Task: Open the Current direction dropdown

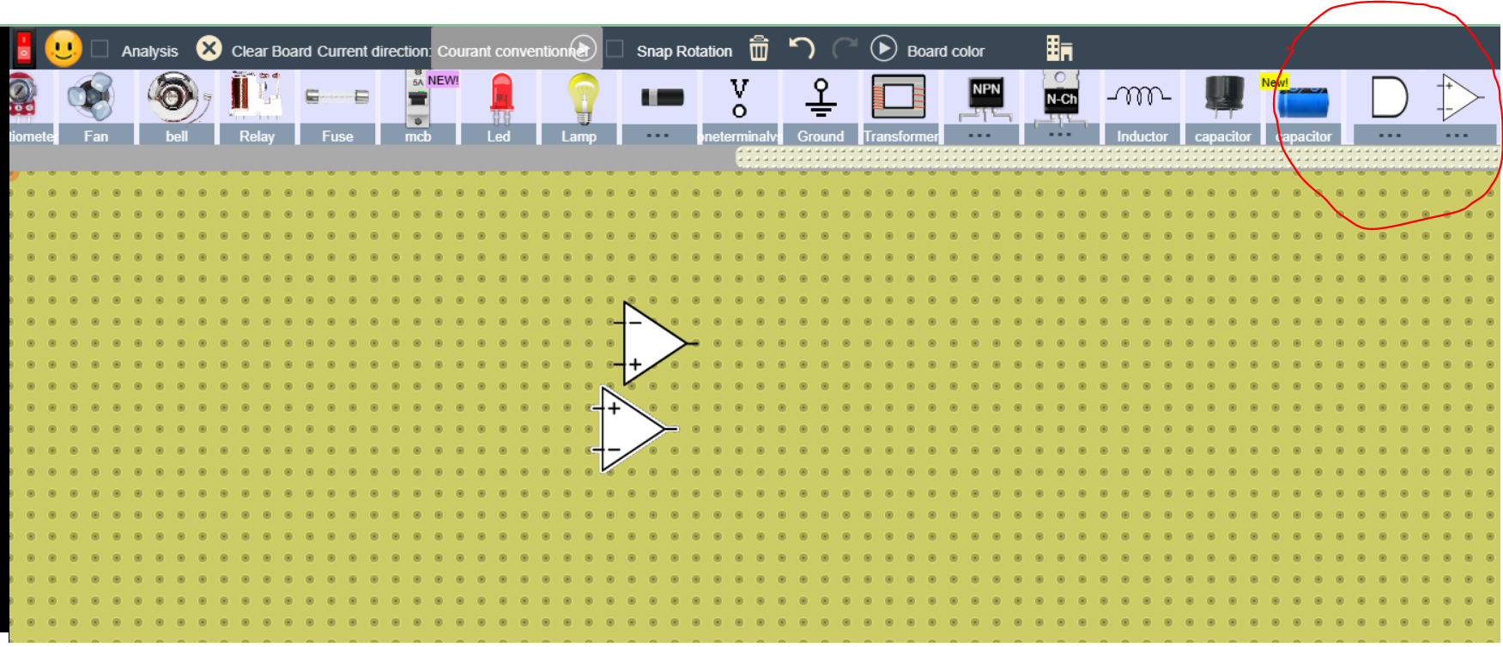Action: pyautogui.click(x=515, y=50)
